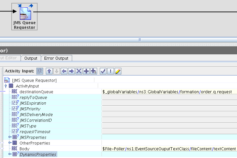This screenshot has height=158, width=237.
Task: Click the move left (promote) arrow button
Action: [x=64, y=71]
